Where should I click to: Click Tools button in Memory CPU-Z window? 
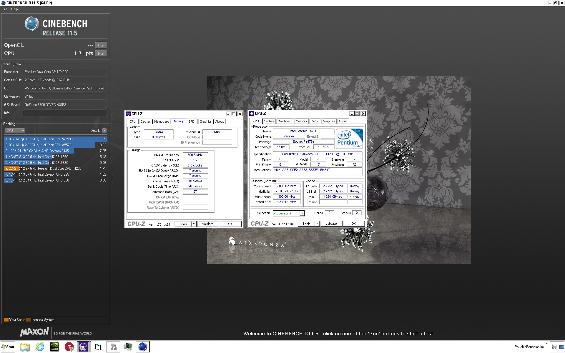pos(183,224)
